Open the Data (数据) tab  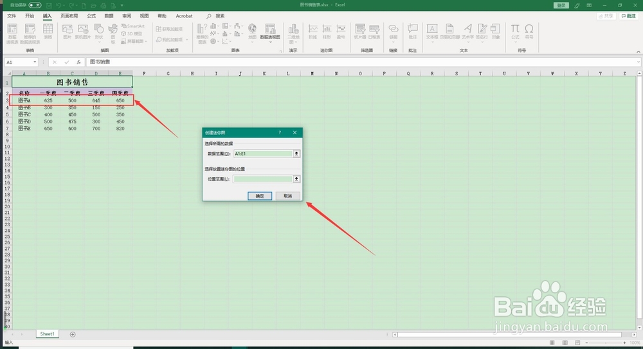pos(109,16)
